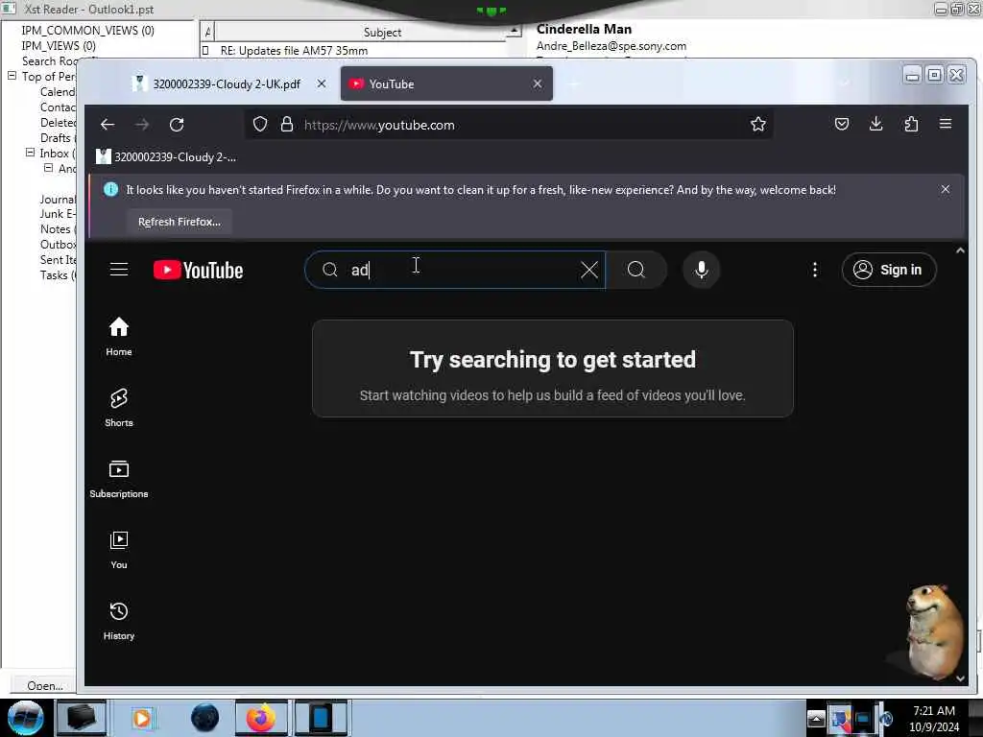Screen dimensions: 983x737
Task: Dismiss the Firefox refresh notification bar
Action: 945,189
